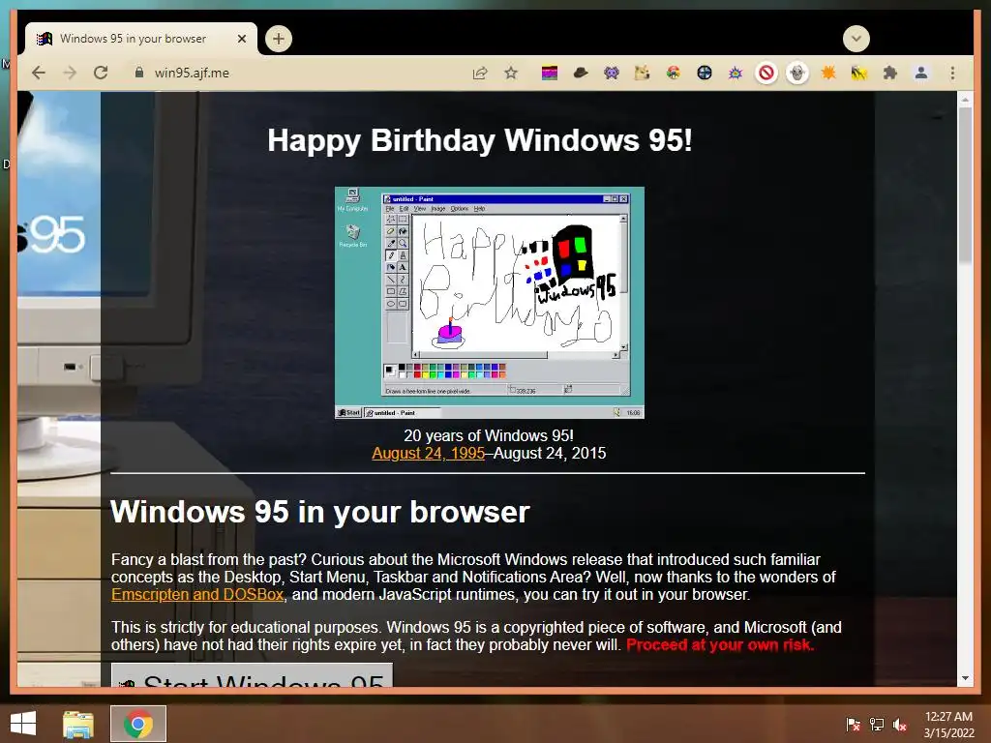Open the colorful mushroom extension icon
The image size is (991, 743).
tap(674, 74)
